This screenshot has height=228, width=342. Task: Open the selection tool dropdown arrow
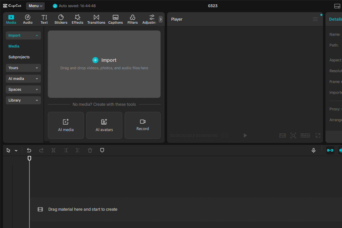point(16,150)
